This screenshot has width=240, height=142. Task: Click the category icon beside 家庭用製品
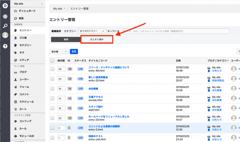point(209,81)
